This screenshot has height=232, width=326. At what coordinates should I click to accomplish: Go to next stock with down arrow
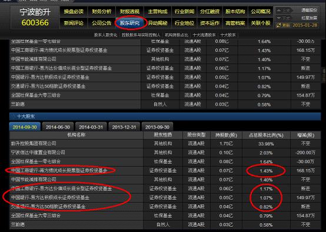pyautogui.click(x=279, y=18)
